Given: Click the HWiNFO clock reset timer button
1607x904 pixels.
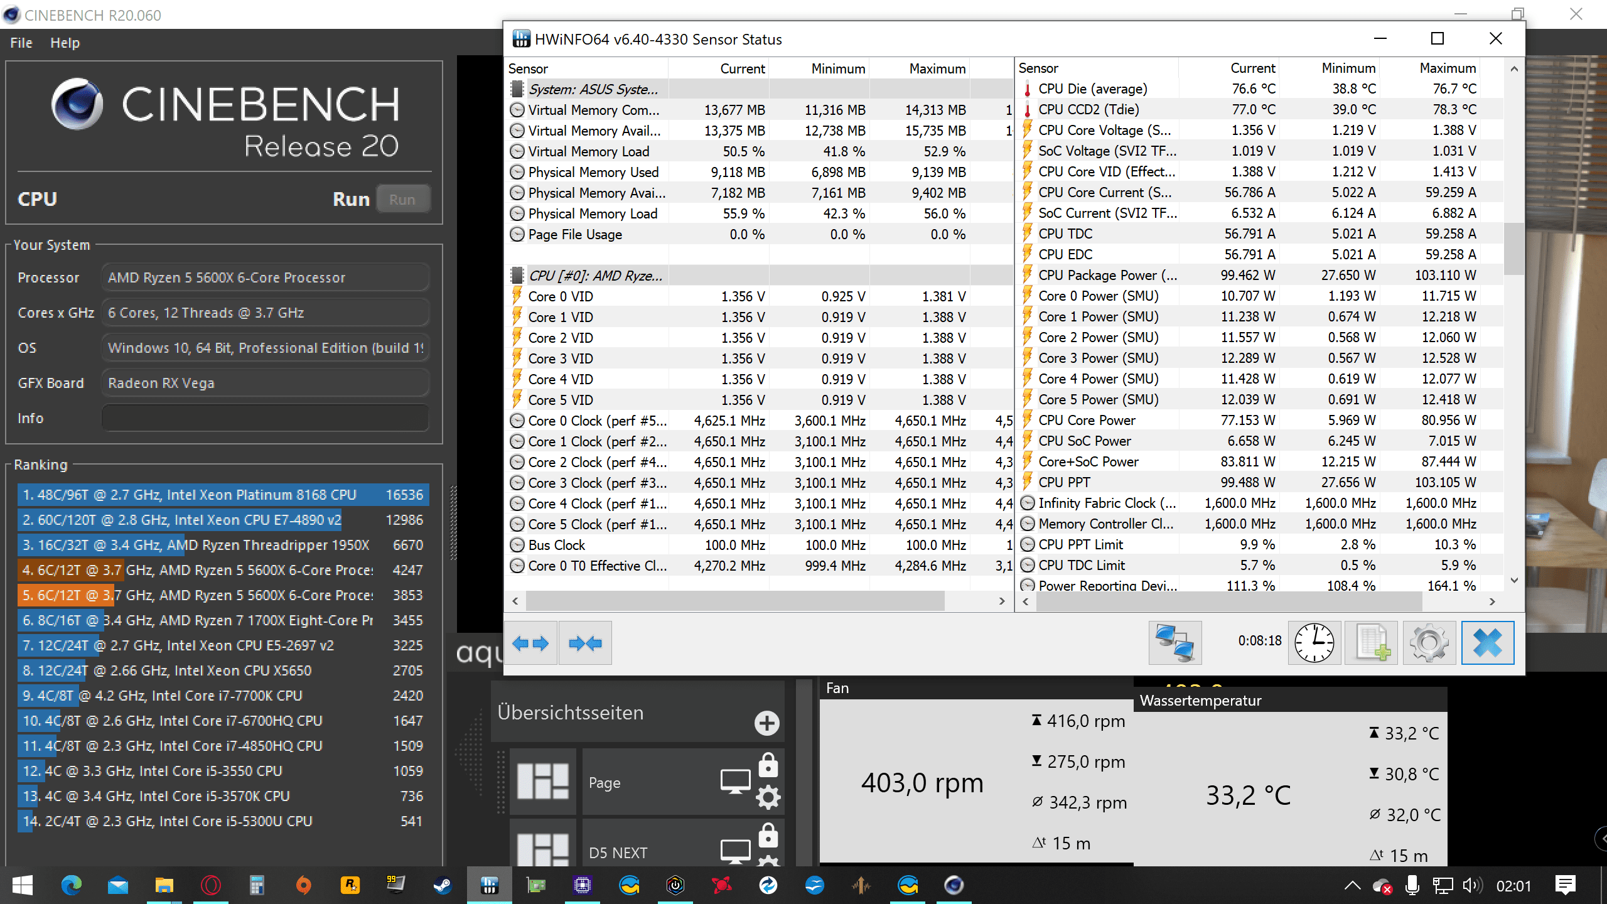Looking at the screenshot, I should 1314,643.
